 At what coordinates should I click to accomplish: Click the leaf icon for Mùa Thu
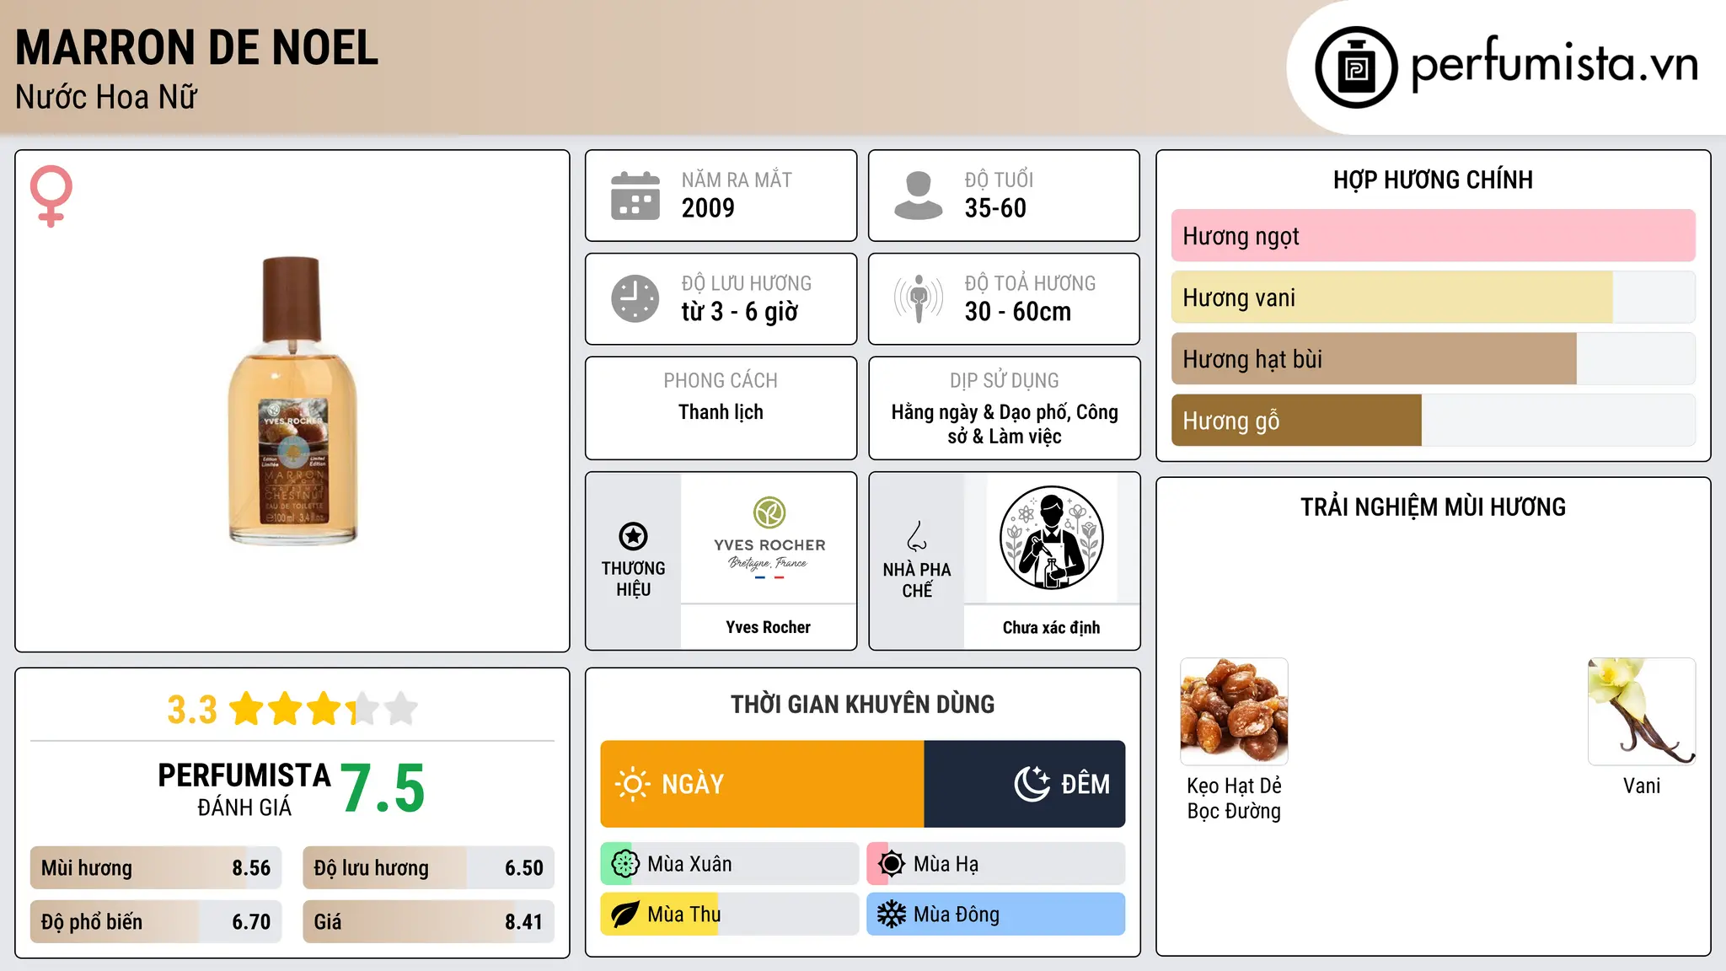[624, 915]
